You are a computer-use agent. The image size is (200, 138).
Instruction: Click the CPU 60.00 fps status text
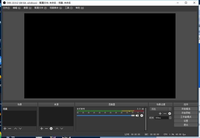(175, 134)
